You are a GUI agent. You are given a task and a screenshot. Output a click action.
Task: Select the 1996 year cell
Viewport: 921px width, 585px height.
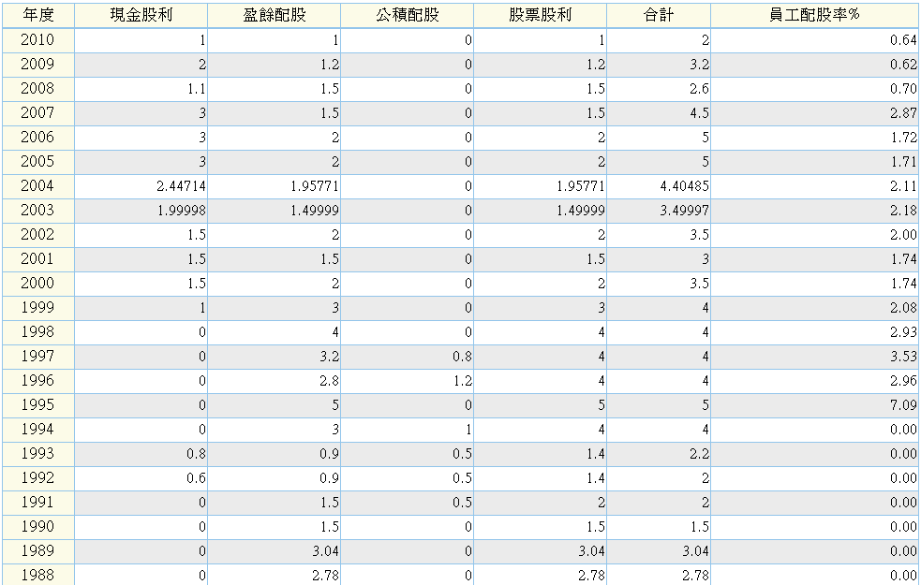tap(38, 381)
